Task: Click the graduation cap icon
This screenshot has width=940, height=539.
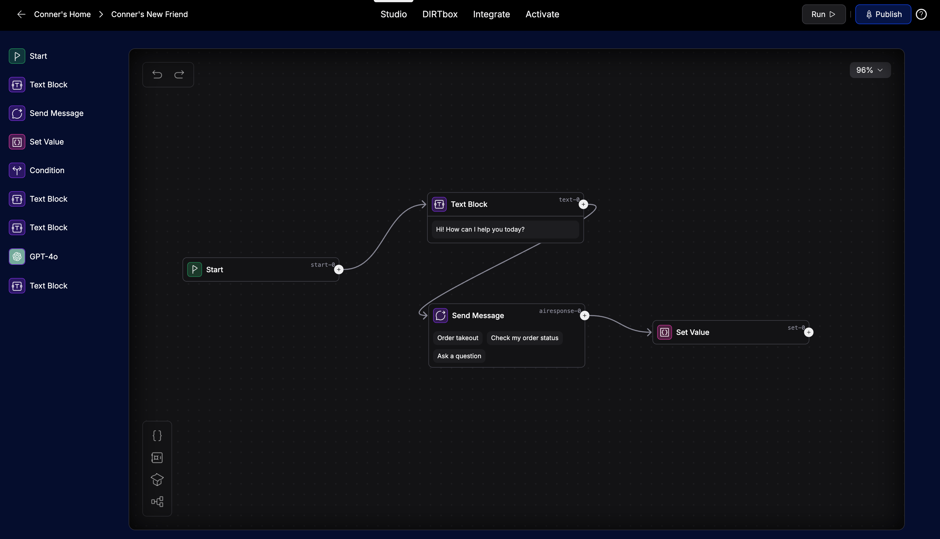Action: [157, 480]
